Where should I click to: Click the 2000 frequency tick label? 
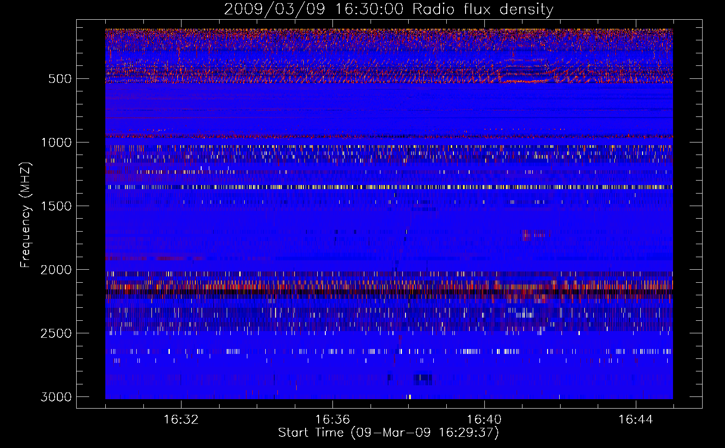(56, 270)
